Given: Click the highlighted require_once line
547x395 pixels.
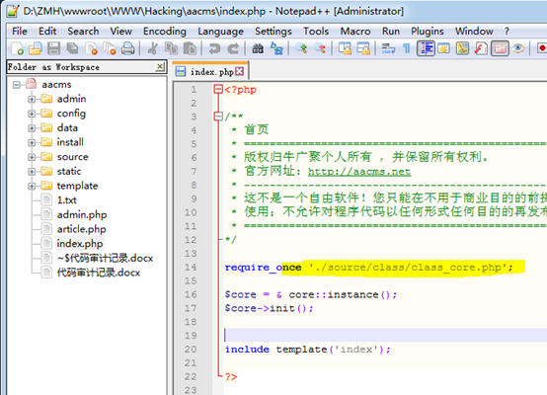Looking at the screenshot, I should click(368, 268).
